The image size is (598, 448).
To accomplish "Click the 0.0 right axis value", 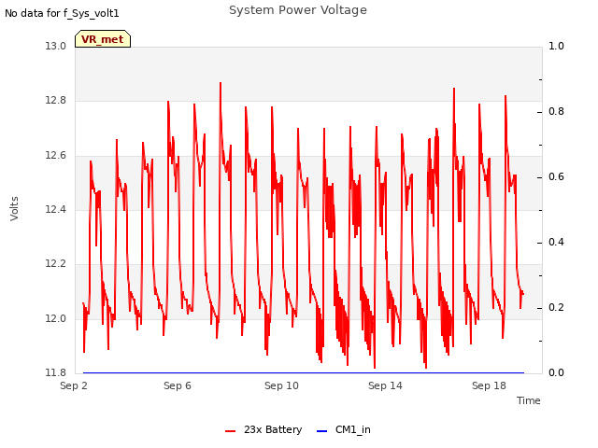I will click(x=557, y=372).
